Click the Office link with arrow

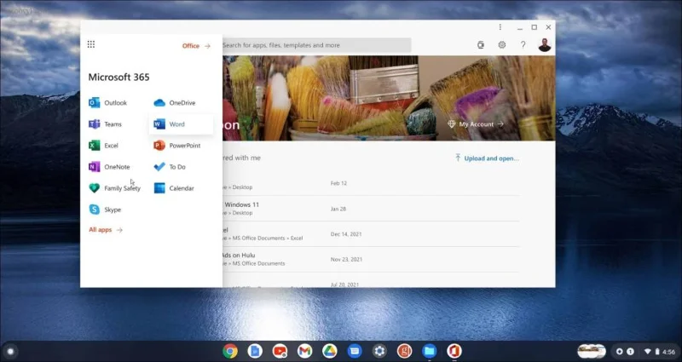[196, 46]
